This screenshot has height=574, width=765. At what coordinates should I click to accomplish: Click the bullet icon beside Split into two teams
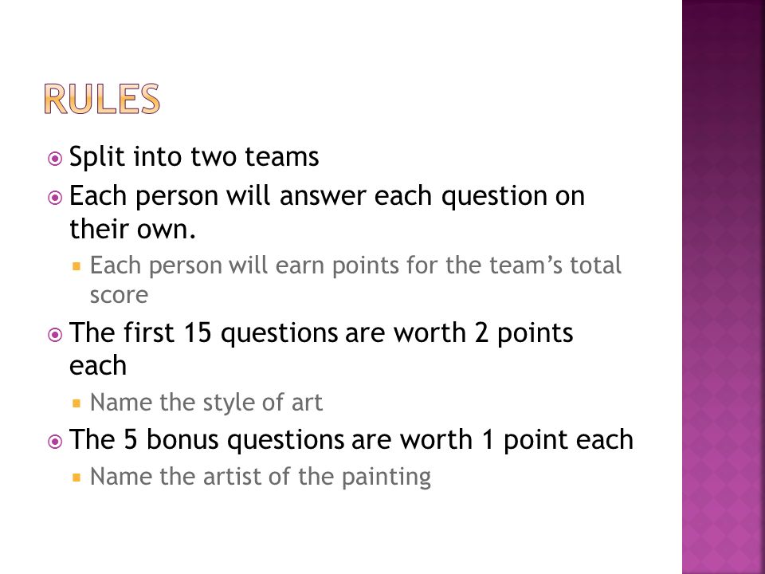pos(55,159)
